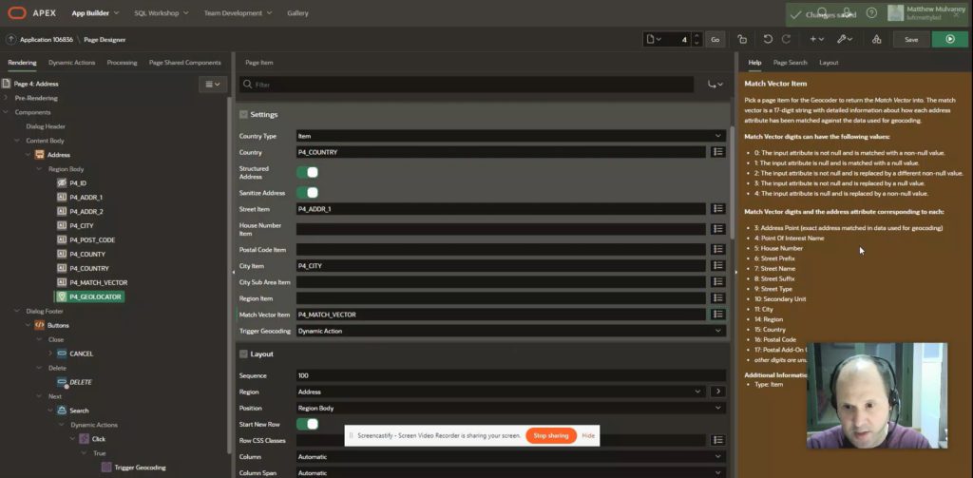Open the quick pick list for Region Item

click(x=718, y=298)
